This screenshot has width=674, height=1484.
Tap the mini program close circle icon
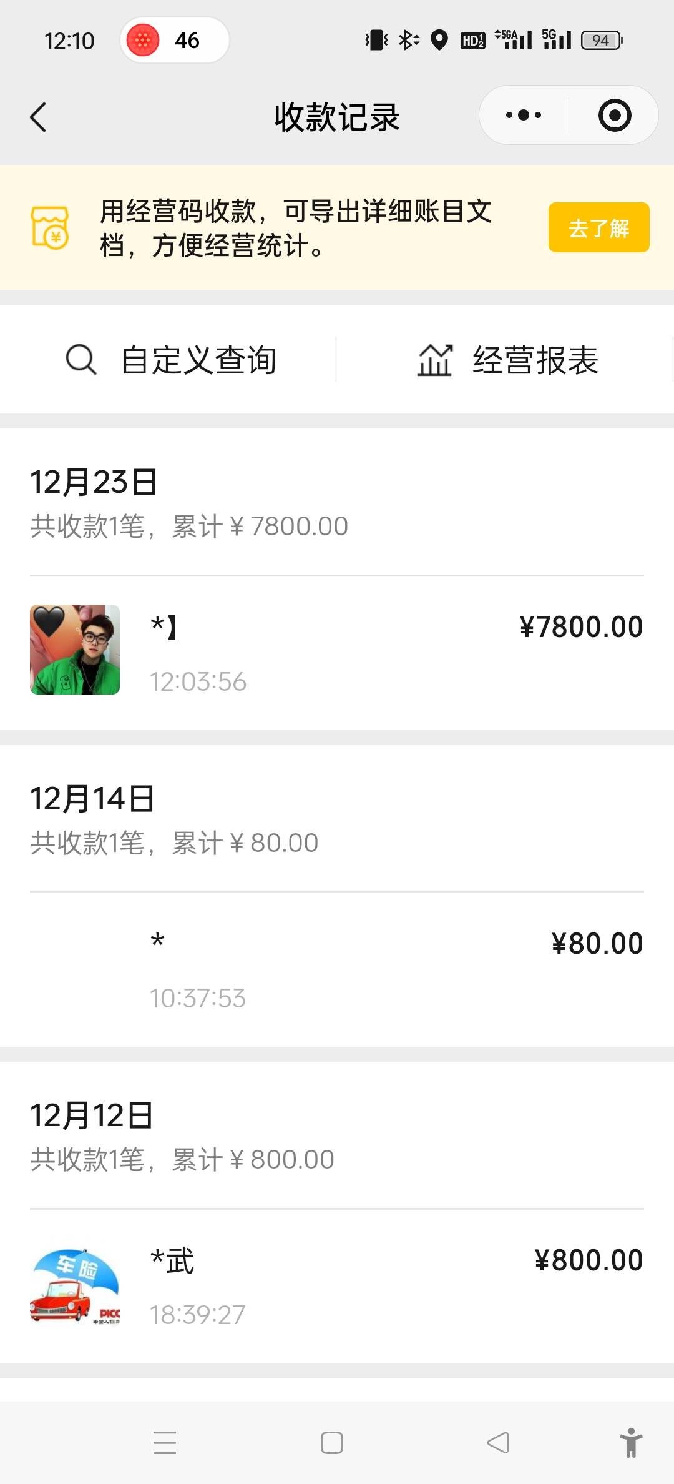point(615,116)
